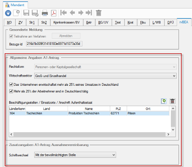Add a new Beschäftigungsstelle entry icon
The width and height of the screenshot is (192, 167).
tap(164, 101)
